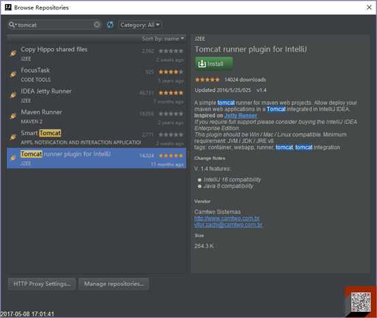Close the Browse Repositories dialog

pyautogui.click(x=369, y=7)
